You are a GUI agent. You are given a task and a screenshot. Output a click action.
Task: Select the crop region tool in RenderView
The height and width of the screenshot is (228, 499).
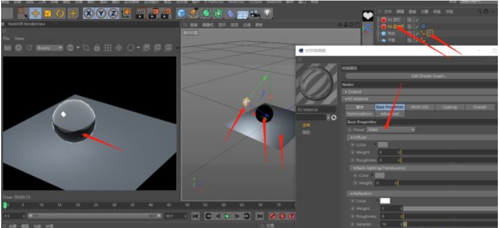point(86,48)
